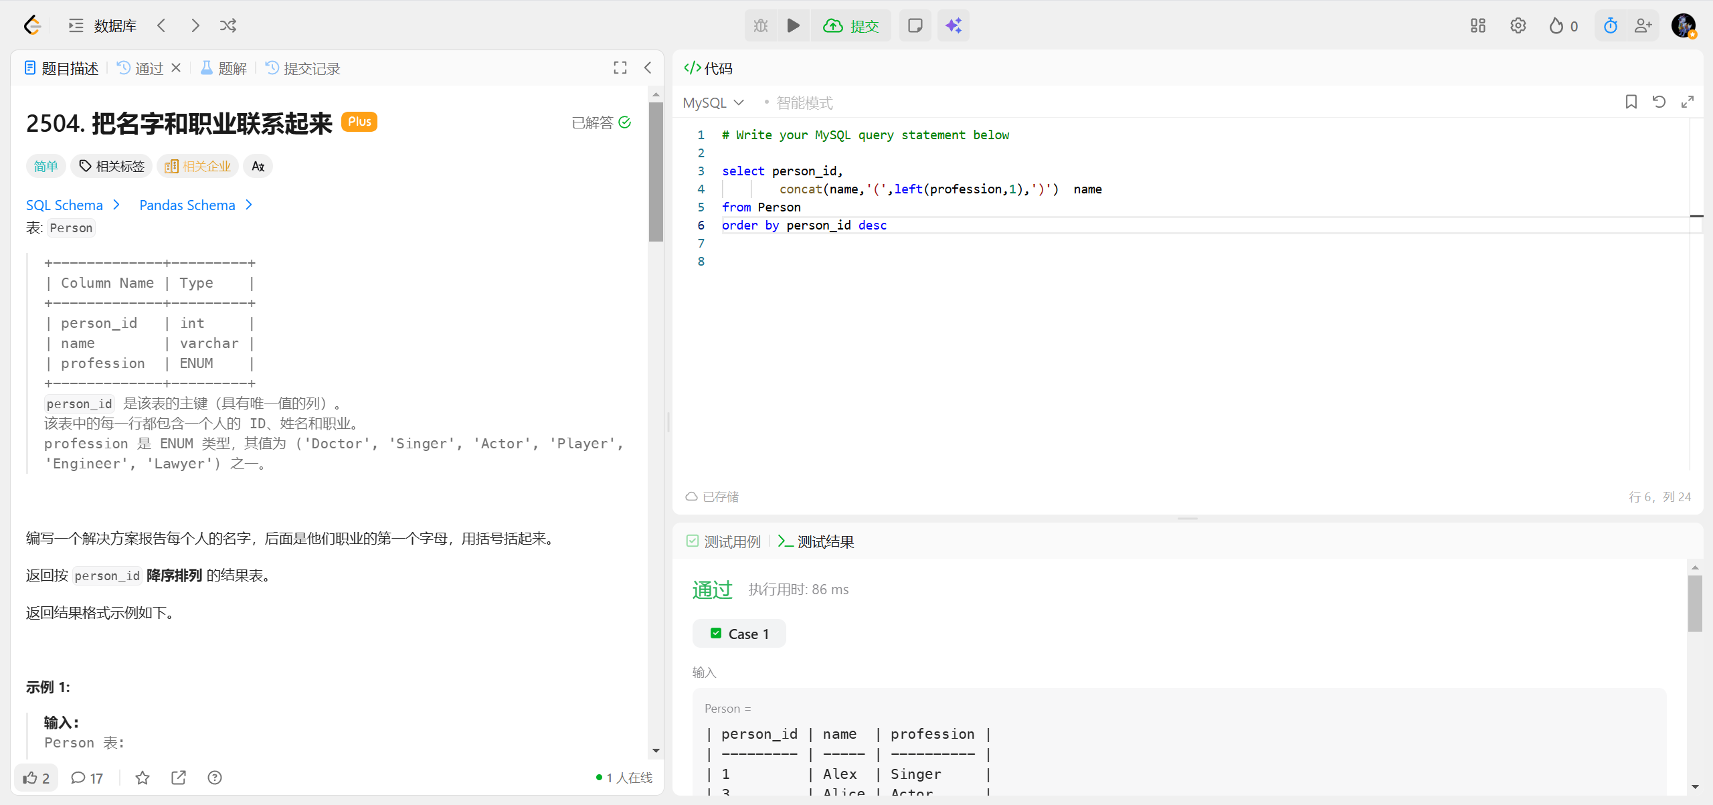Open the notes sticky icon
This screenshot has width=1713, height=805.
pyautogui.click(x=915, y=25)
